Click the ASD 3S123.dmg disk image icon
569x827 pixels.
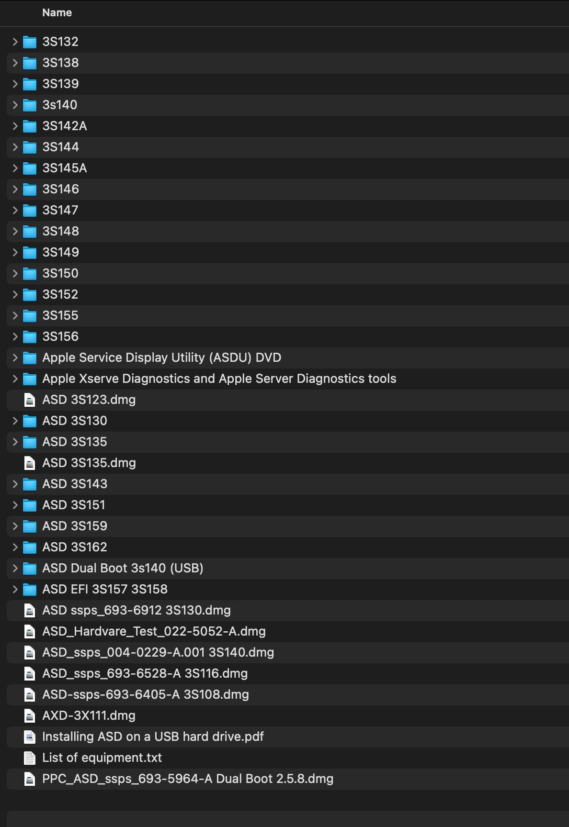click(x=30, y=400)
